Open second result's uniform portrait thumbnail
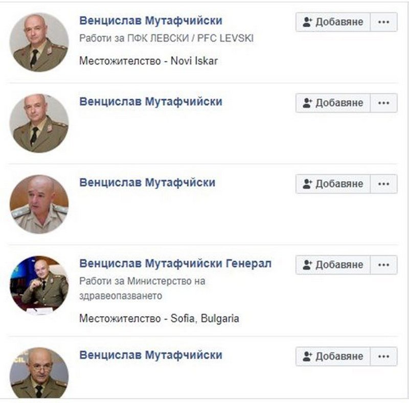This screenshot has height=403, width=409. [x=39, y=123]
